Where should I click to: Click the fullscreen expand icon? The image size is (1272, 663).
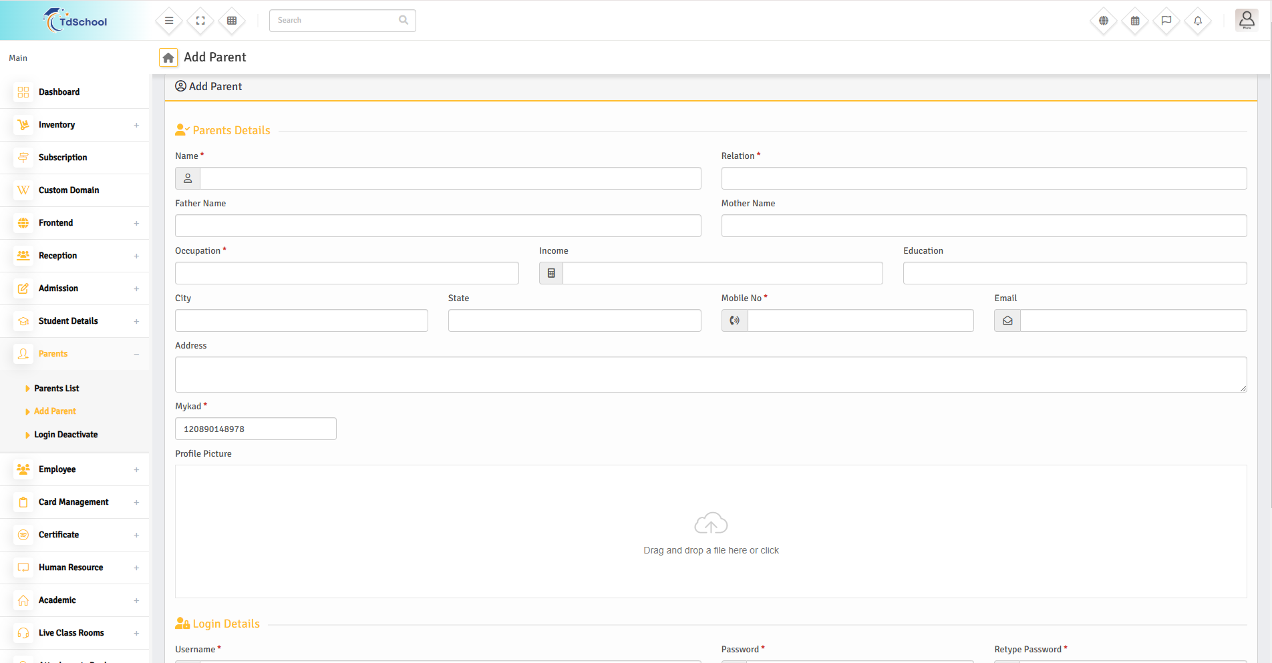click(x=200, y=21)
